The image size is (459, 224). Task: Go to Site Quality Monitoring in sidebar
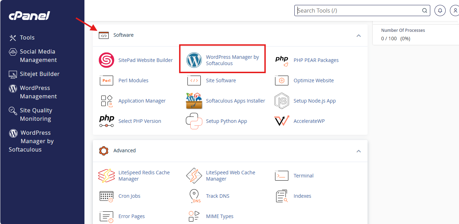(x=36, y=114)
